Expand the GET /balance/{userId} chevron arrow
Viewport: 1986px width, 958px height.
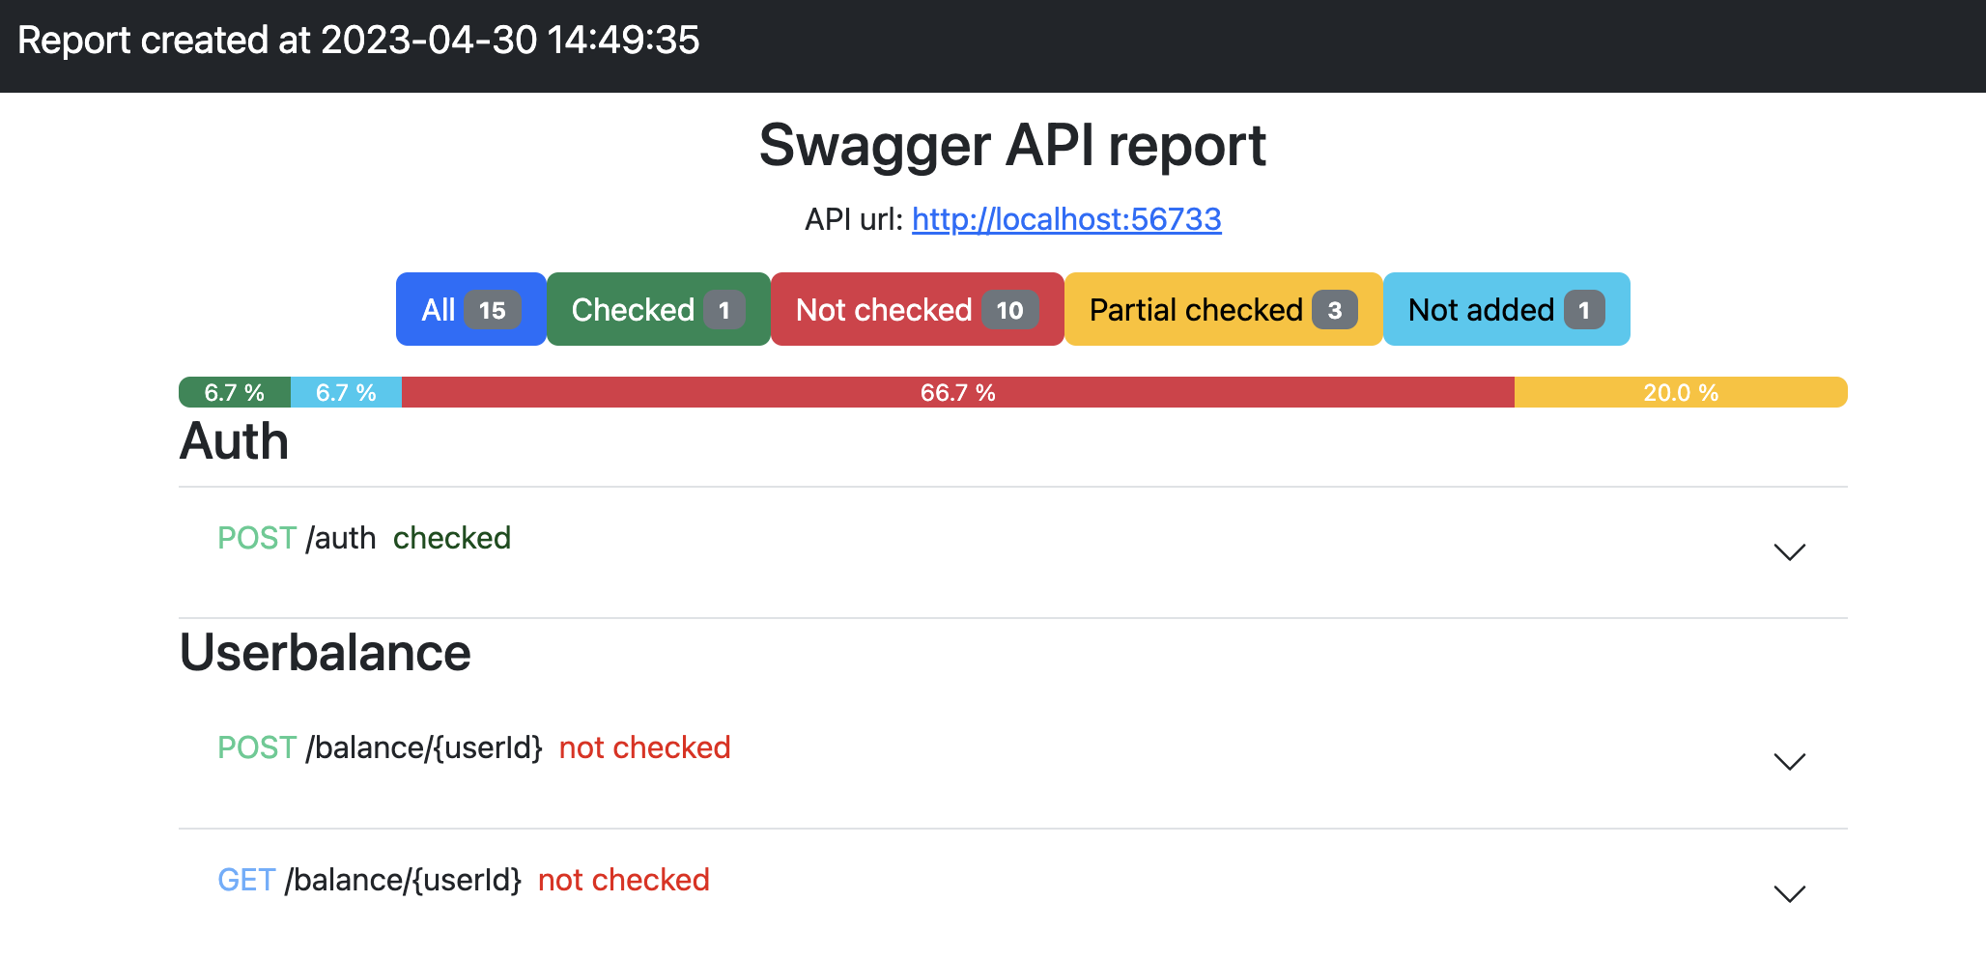pyautogui.click(x=1789, y=894)
